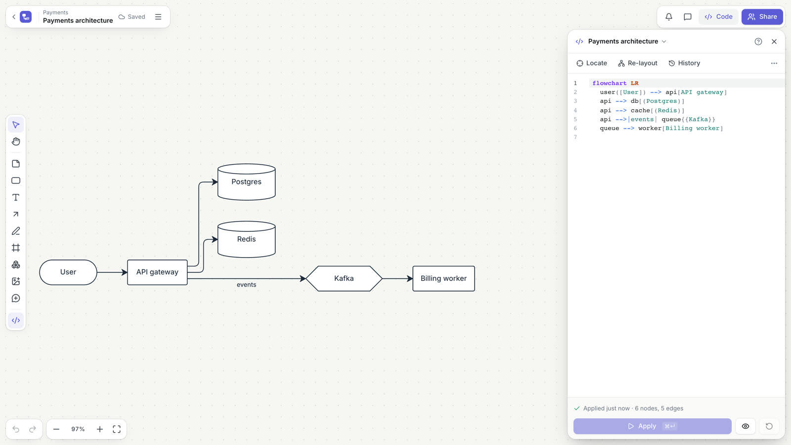This screenshot has width=791, height=445.
Task: Click the revert reset icon beside Apply
Action: coord(769,426)
